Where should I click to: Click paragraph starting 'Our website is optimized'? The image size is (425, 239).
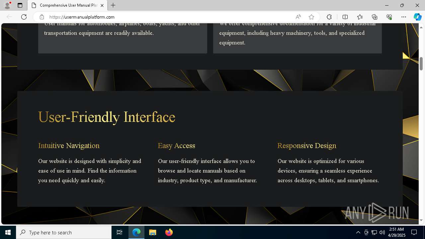coord(328,171)
